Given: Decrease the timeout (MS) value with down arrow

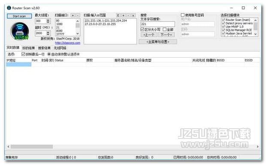Looking at the screenshot, I should 48,34.
